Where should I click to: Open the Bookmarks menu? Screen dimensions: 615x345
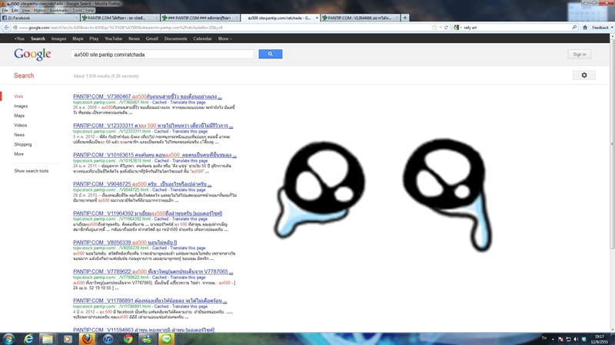(59, 10)
